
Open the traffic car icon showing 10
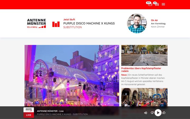click(156, 4)
